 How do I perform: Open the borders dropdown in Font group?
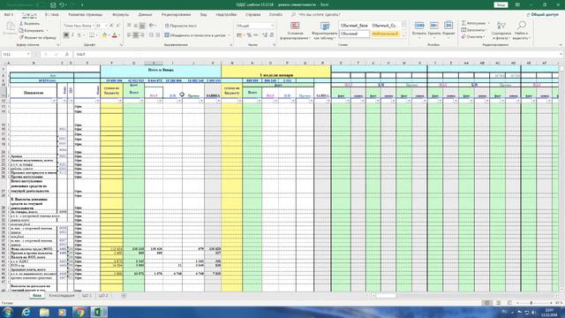click(x=97, y=35)
